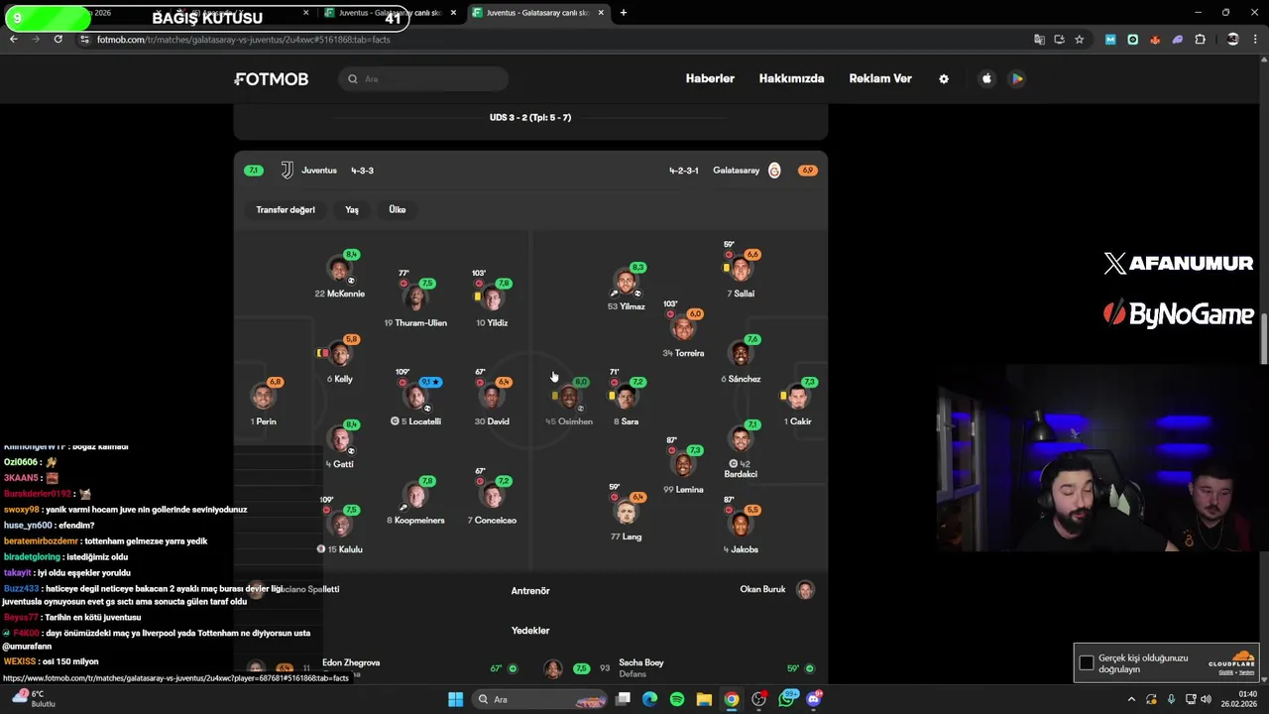
Task: Open the Apple App Store icon
Action: 986,78
